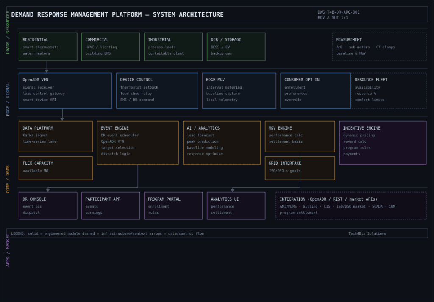Select the GRID INTERFACE block
434x302 pixels.
tap(300, 168)
